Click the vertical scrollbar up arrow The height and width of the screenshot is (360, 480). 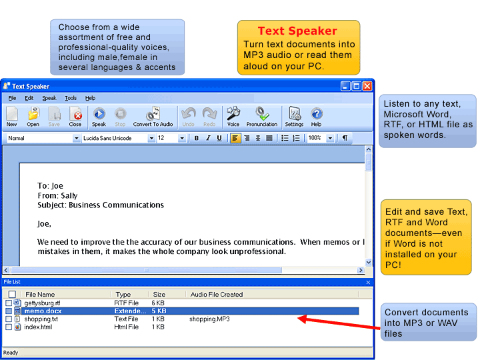point(369,149)
